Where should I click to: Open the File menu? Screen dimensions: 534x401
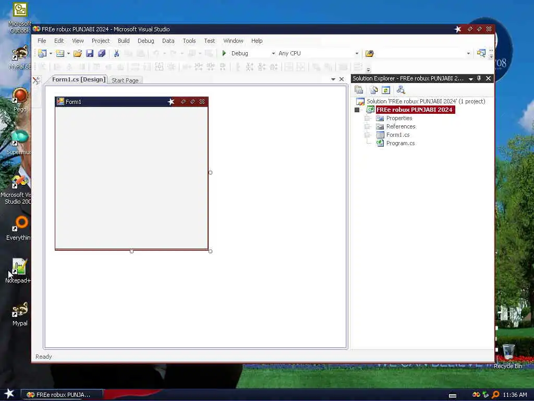click(x=42, y=41)
